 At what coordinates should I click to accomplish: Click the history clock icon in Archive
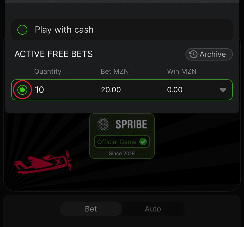coord(193,54)
